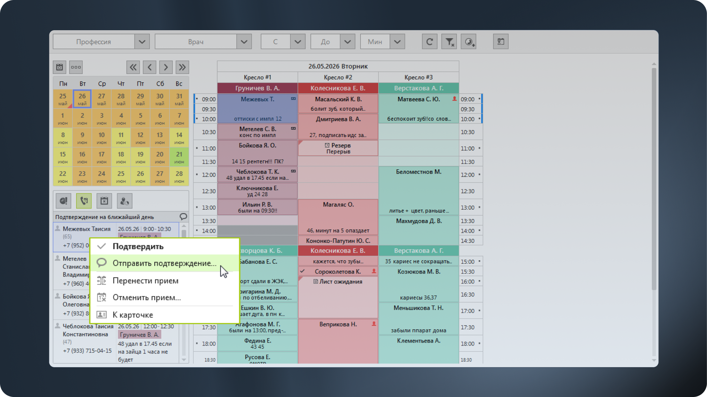The image size is (707, 397).
Task: Click the refresh schedule icon
Action: tap(429, 42)
